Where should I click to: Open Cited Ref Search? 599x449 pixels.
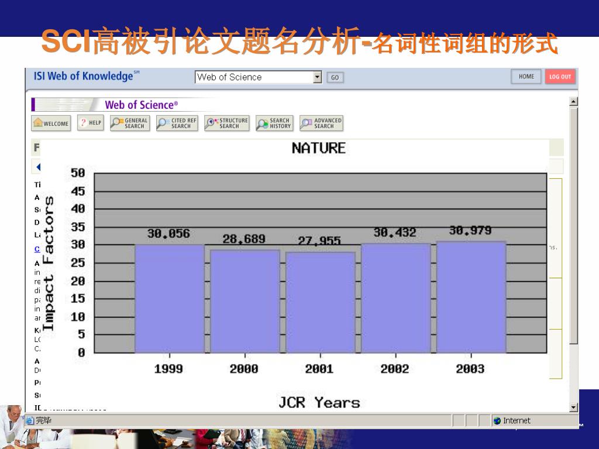coord(177,123)
